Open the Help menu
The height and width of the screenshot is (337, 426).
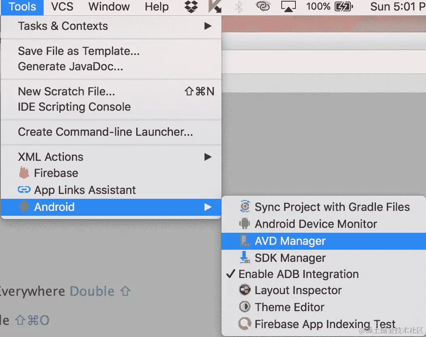156,6
